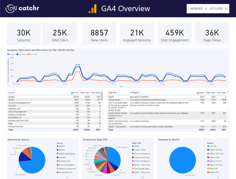This screenshot has width=236, height=179.
Task: Expand more Page Title legend items arrow
Action: pos(142,178)
